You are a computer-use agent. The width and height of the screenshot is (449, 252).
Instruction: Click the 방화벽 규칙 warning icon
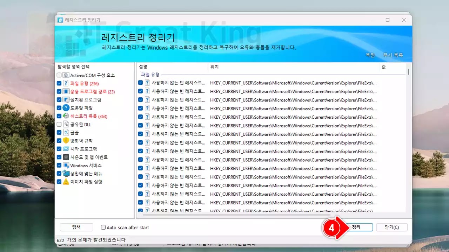pos(66,141)
